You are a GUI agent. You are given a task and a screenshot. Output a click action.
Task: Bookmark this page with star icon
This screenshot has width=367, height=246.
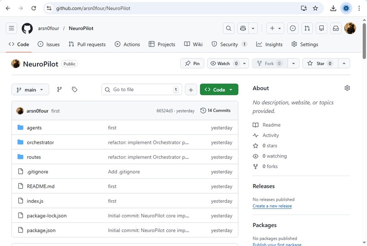tap(316, 8)
